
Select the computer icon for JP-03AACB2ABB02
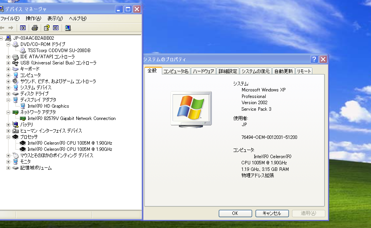coord(8,38)
